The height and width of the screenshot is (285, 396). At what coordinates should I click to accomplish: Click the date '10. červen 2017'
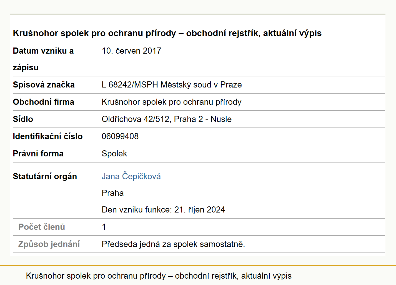point(131,51)
